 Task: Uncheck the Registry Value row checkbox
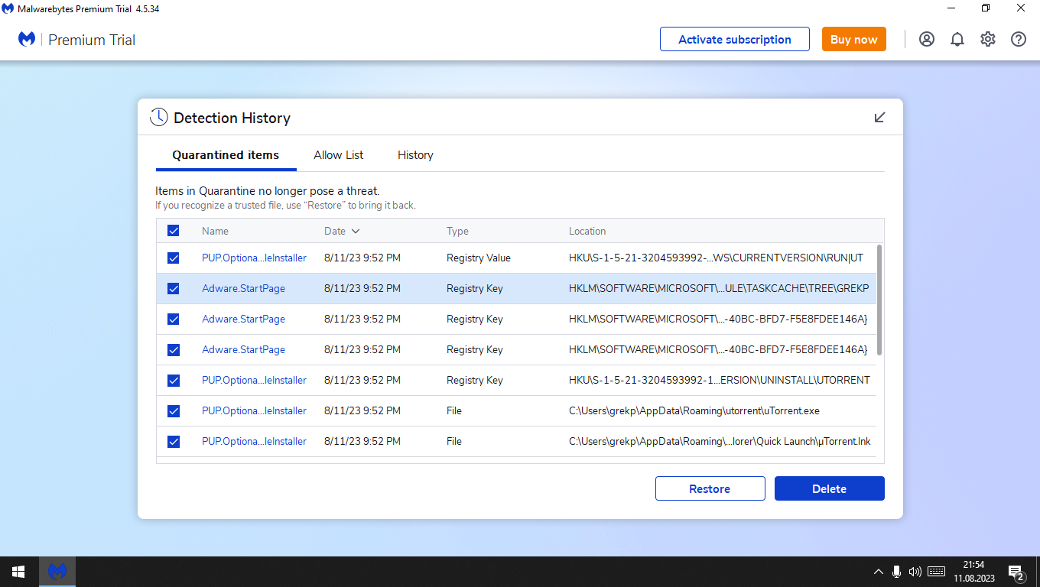click(174, 258)
